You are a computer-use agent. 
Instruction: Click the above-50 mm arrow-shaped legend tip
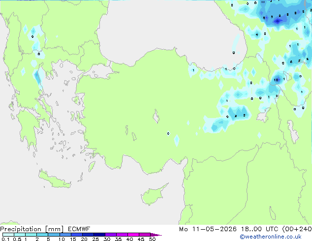(156, 235)
